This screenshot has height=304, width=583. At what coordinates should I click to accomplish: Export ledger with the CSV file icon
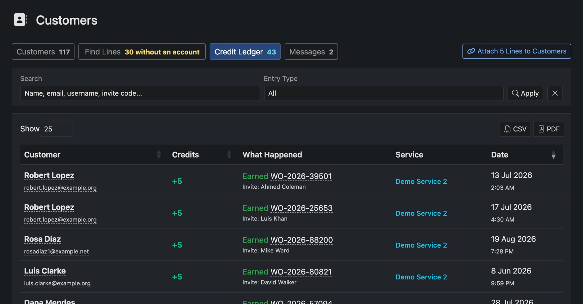tap(507, 129)
